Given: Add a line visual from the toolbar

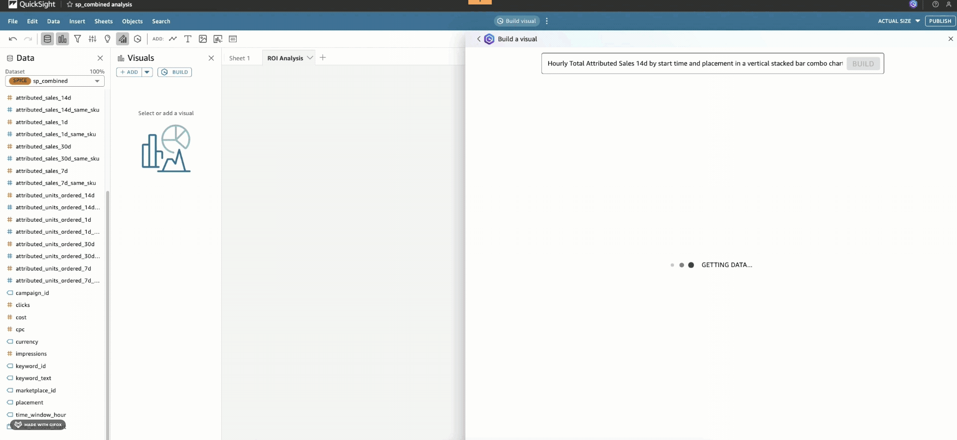Looking at the screenshot, I should (173, 39).
